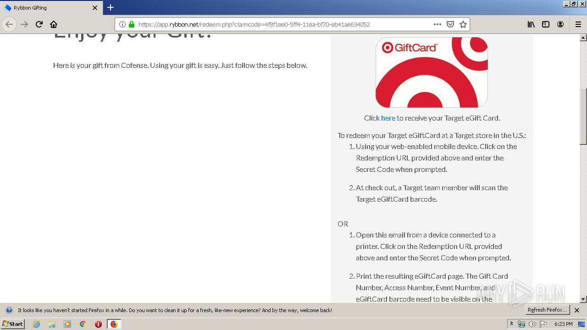
Task: Switch to the Firefox taskbar button
Action: click(x=114, y=324)
